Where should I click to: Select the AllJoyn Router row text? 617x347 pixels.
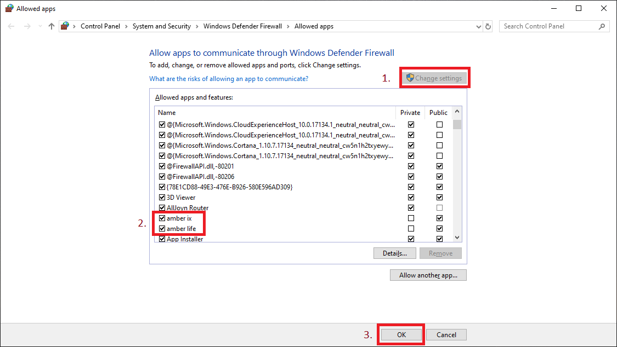point(188,207)
